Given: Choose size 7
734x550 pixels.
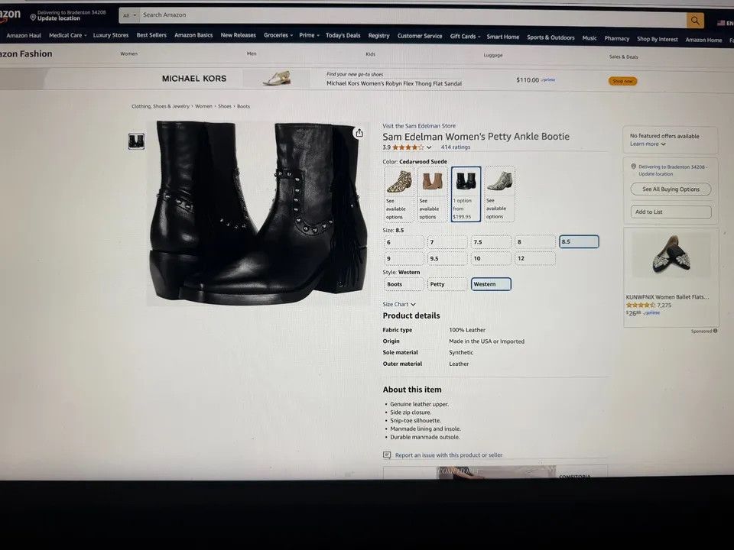Looking at the screenshot, I should click(x=447, y=242).
